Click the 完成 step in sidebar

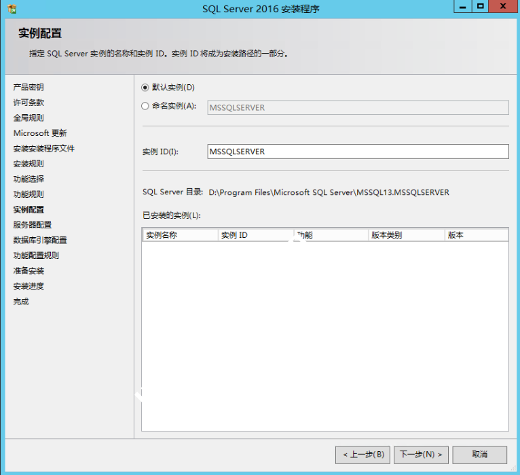pyautogui.click(x=21, y=302)
